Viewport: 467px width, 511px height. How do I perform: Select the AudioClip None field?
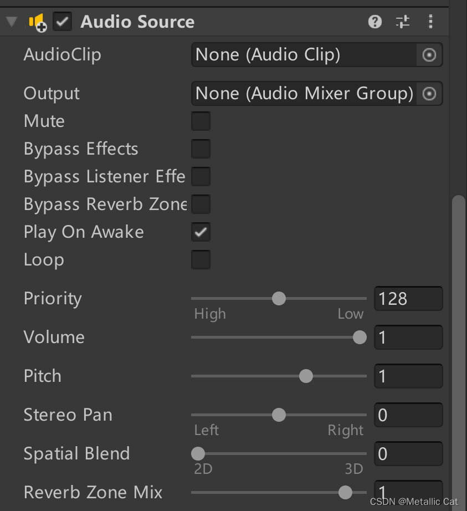tap(304, 55)
